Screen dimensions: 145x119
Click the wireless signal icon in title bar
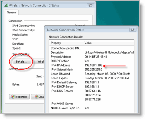[x=6, y=5]
